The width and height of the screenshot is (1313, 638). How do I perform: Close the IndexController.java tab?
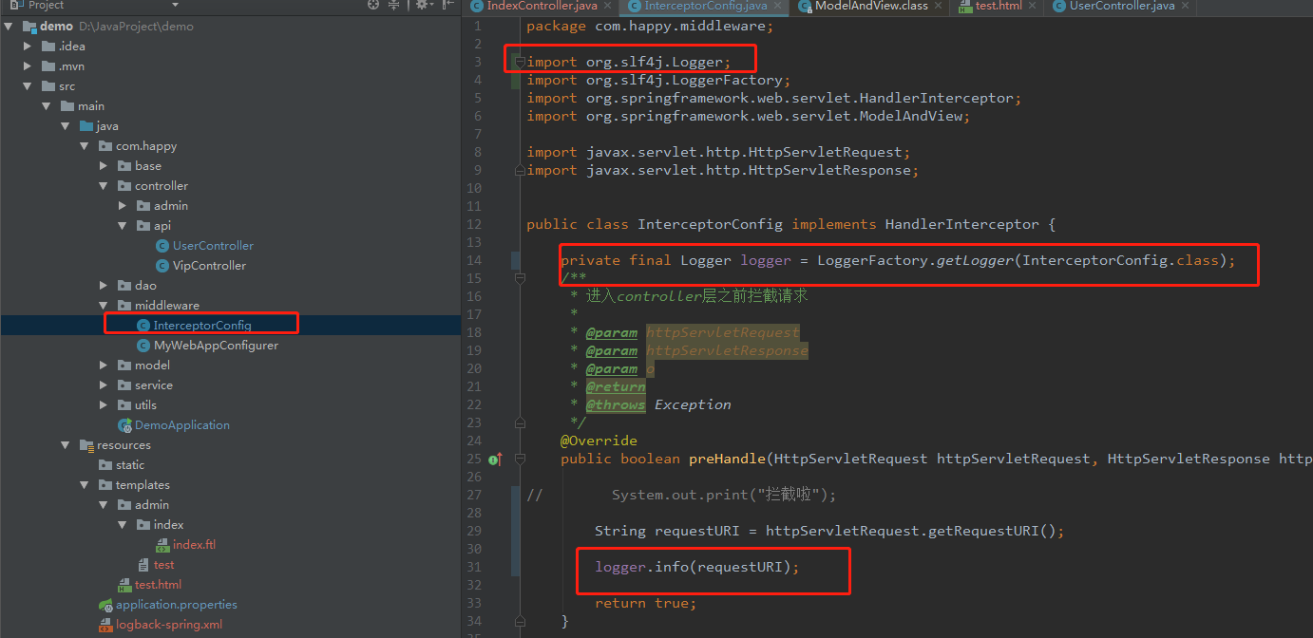coord(609,6)
